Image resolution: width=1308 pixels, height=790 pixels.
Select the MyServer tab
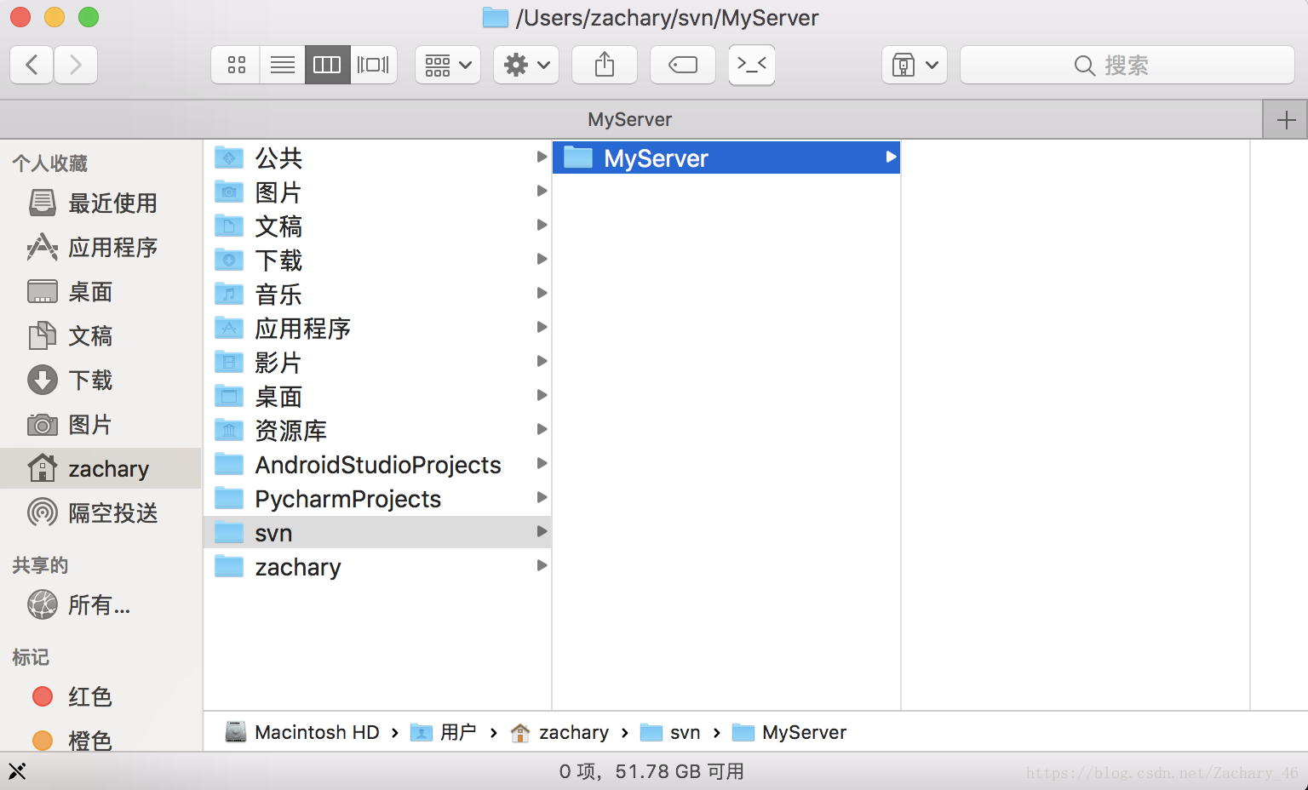[630, 119]
